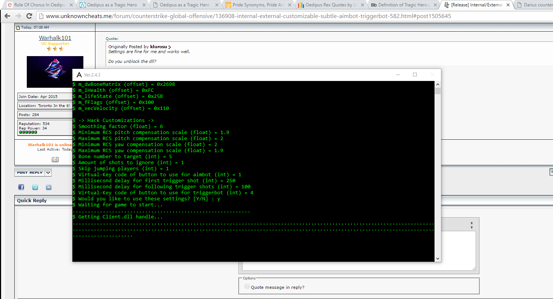The image size is (553, 299).
Task: Open the Warhalk101 profile link
Action: 55,38
